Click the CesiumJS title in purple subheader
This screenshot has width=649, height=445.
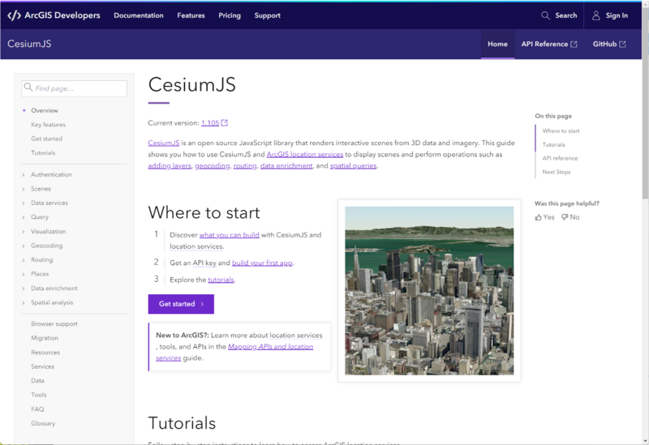tap(29, 44)
